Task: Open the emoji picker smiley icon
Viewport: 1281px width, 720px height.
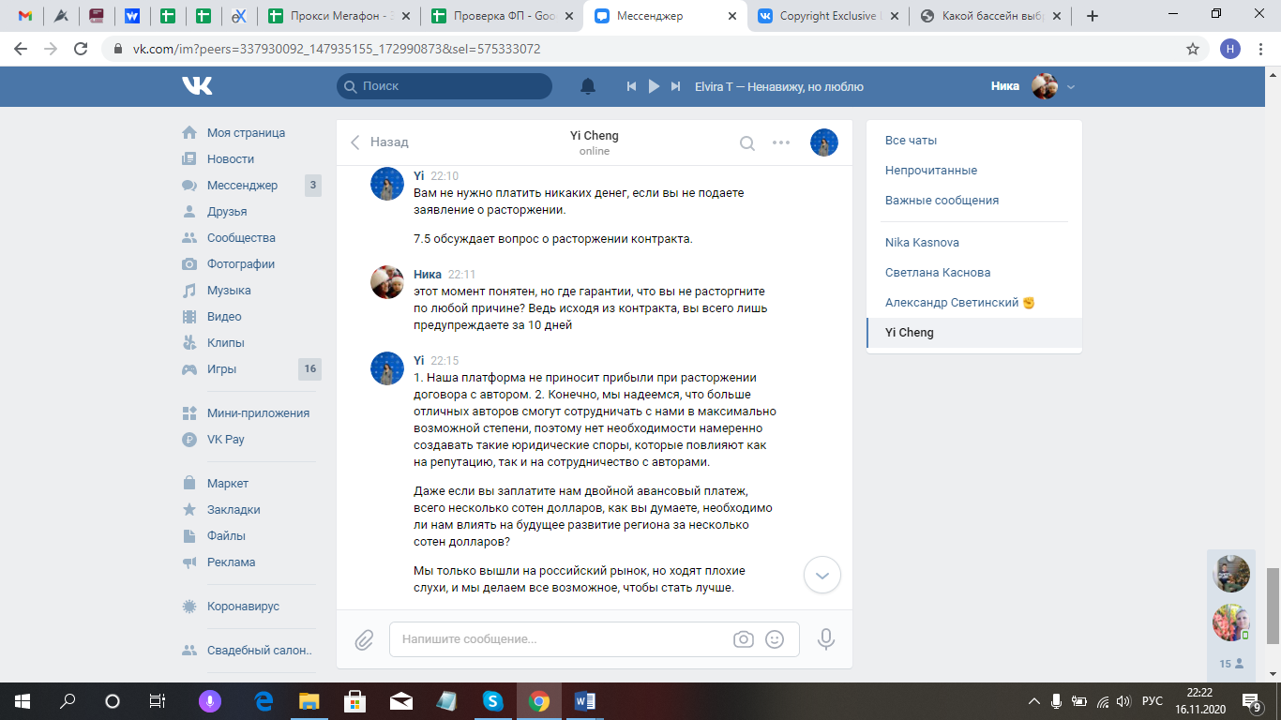Action: point(775,639)
